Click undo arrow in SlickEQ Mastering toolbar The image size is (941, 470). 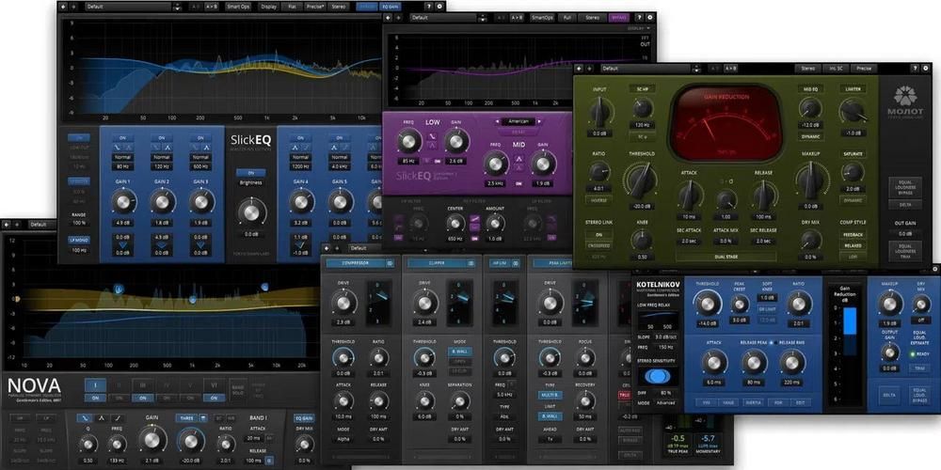pos(64,7)
